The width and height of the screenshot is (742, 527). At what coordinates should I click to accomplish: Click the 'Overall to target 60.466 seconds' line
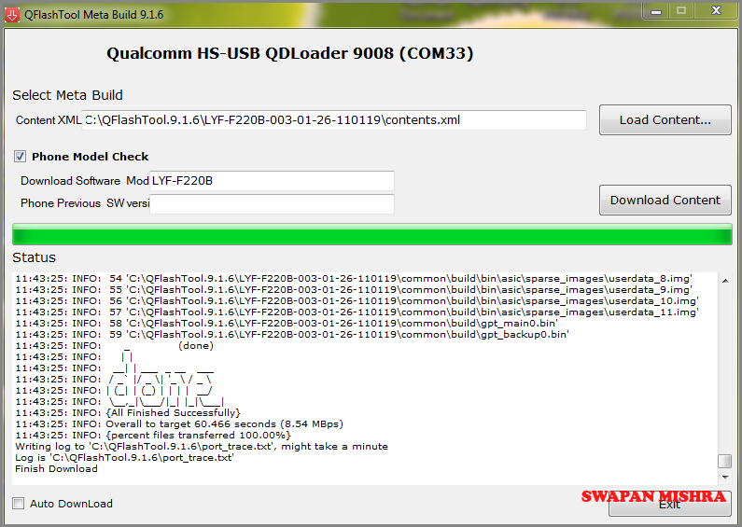pyautogui.click(x=179, y=423)
